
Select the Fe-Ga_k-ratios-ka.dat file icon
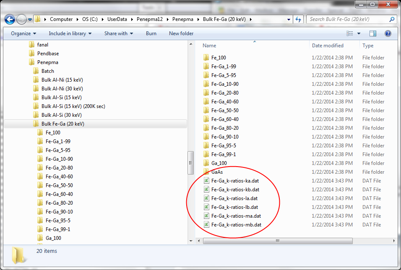[x=206, y=181]
